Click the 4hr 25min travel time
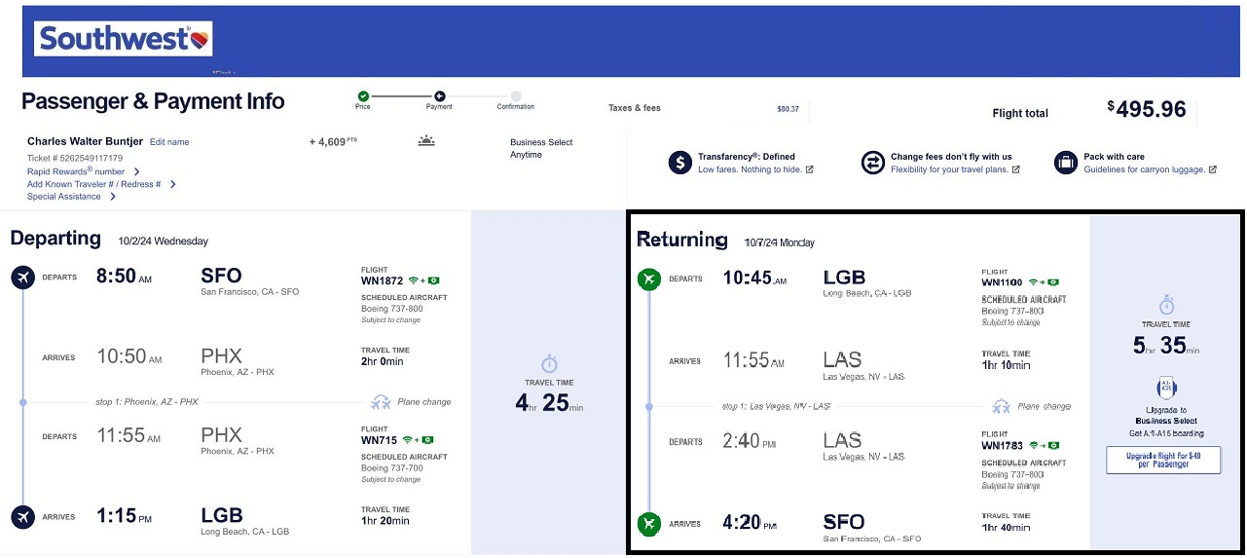The image size is (1247, 558). click(549, 402)
